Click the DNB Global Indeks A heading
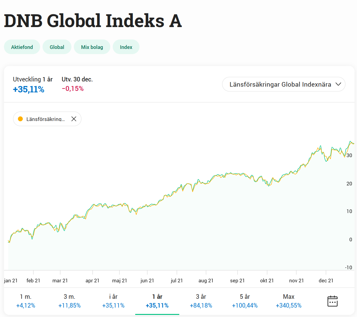Screen dimensions: 357x317 tap(93, 21)
